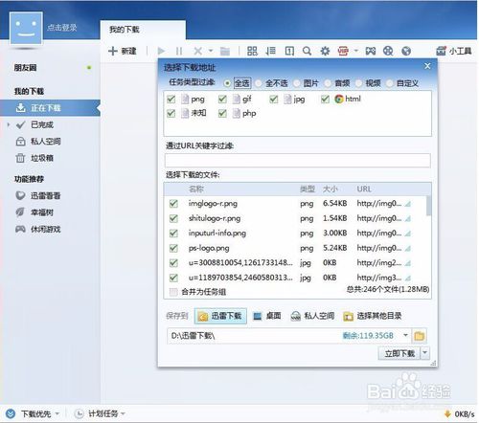
Task: Click the browse folder icon beside path
Action: (x=420, y=336)
